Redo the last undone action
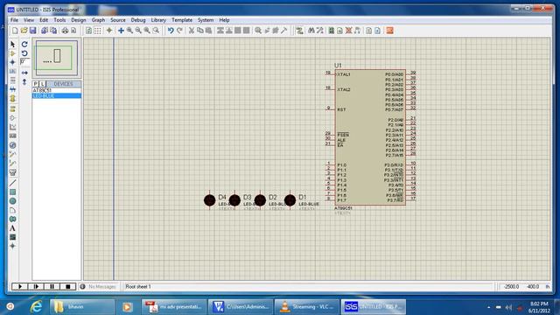 (x=179, y=31)
